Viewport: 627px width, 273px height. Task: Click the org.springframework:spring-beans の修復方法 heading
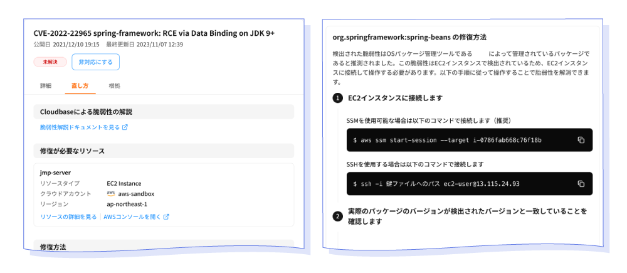[x=409, y=38]
